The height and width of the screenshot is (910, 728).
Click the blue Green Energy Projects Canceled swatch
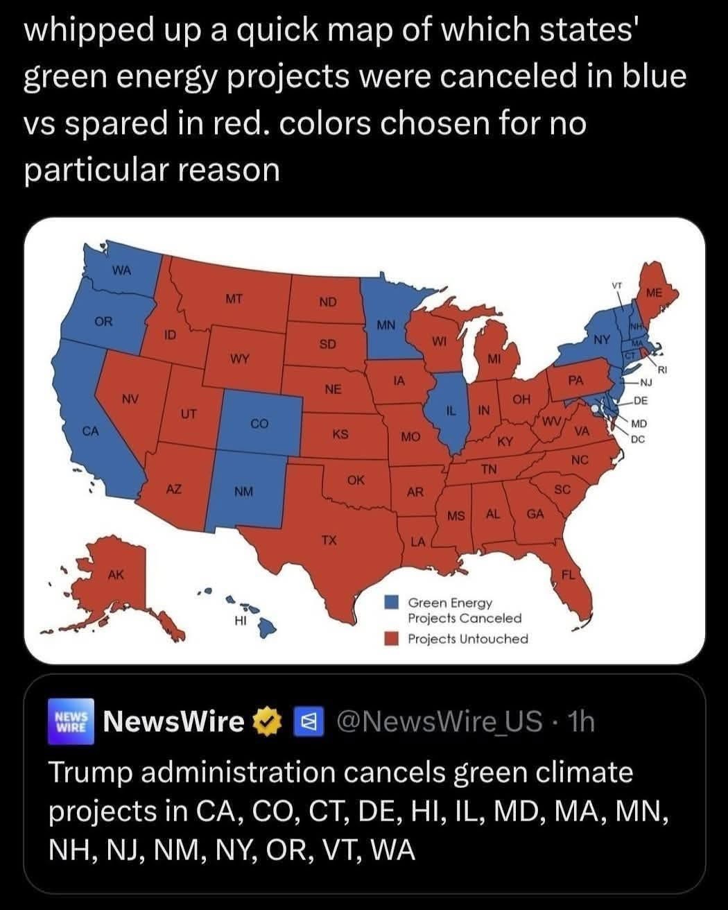[392, 602]
